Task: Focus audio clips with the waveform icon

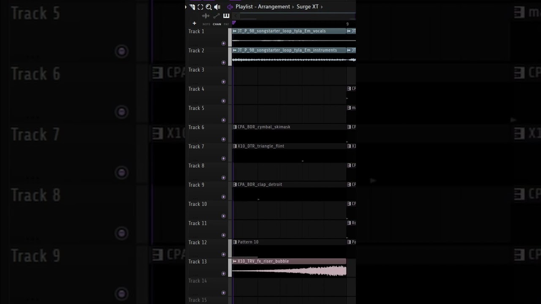Action: (206, 16)
